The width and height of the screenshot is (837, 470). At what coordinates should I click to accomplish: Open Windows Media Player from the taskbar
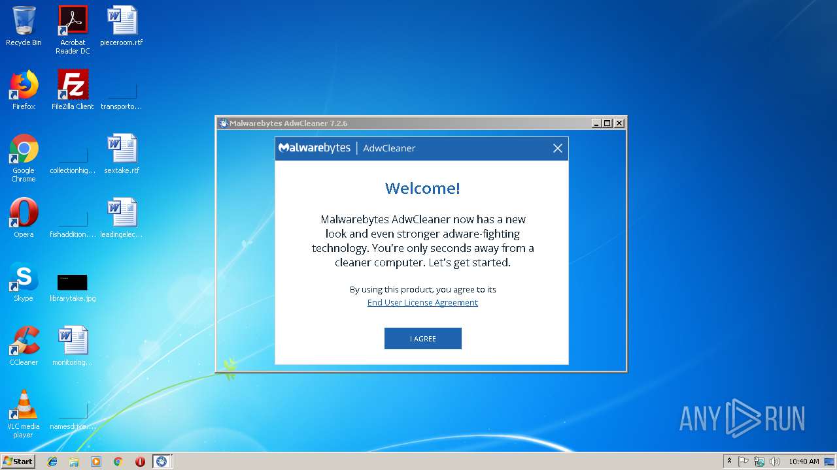tap(96, 461)
